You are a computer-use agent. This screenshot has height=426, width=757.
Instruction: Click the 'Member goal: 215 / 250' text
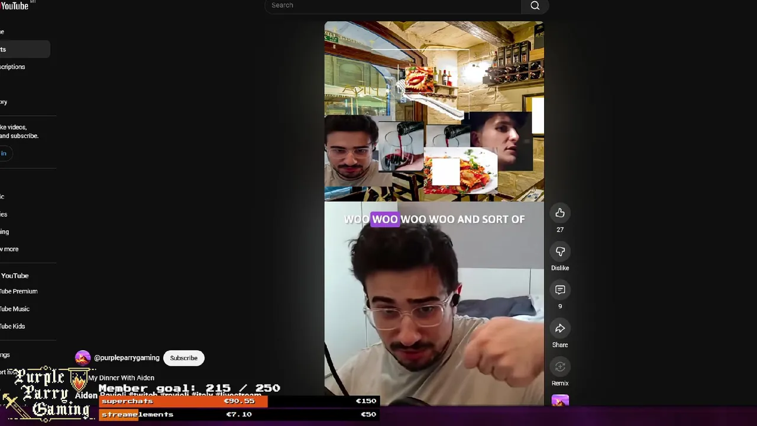[x=189, y=388]
